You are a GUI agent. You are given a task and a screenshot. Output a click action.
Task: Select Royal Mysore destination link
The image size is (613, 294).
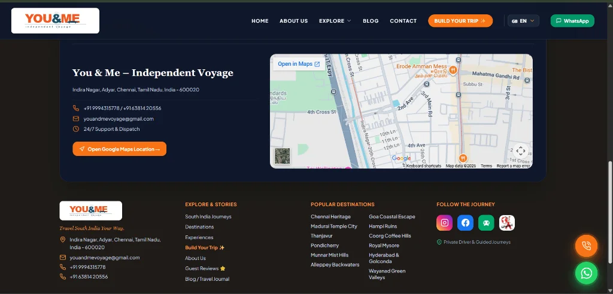click(x=384, y=245)
